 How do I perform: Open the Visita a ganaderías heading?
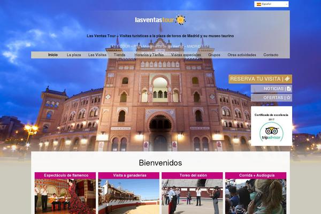[x=129, y=175]
